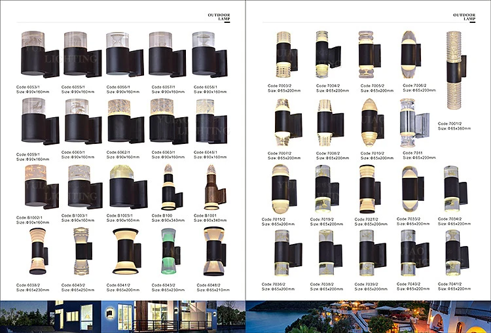Image resolution: width=491 pixels, height=333 pixels.
Task: Choose the lamp pictured above Code 6060/1
Action: [x=83, y=122]
